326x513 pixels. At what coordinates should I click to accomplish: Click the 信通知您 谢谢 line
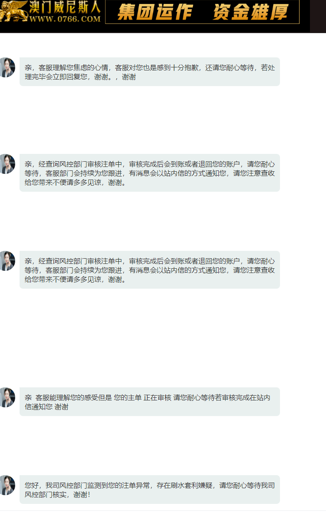[46, 406]
